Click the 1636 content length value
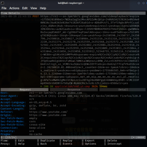 tap(32, 109)
